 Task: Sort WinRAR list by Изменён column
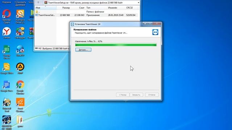[x=116, y=8]
